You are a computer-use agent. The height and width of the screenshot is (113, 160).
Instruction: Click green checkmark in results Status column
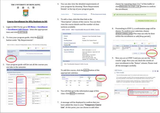155,93
